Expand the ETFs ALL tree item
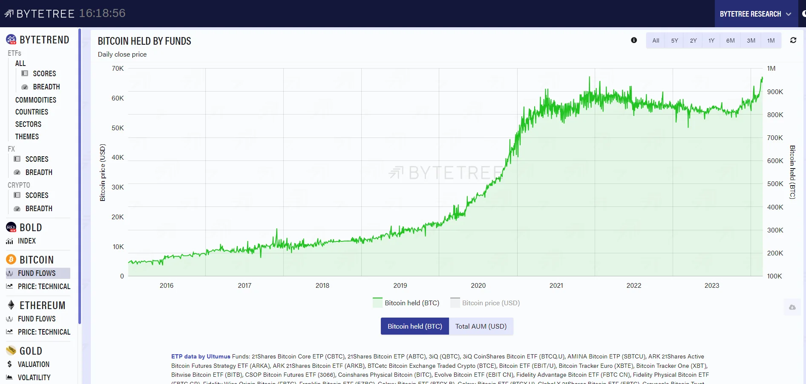The height and width of the screenshot is (384, 806). [20, 63]
